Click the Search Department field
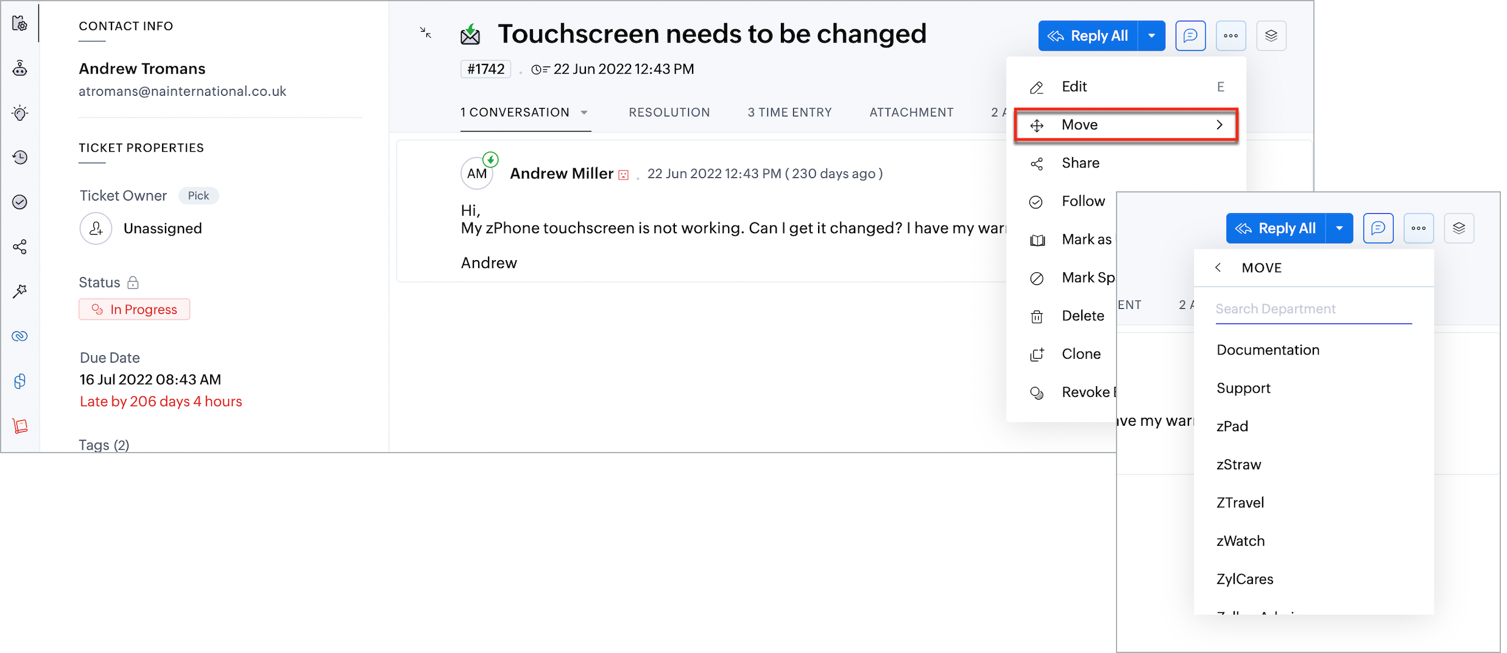The width and height of the screenshot is (1507, 653). tap(1313, 309)
